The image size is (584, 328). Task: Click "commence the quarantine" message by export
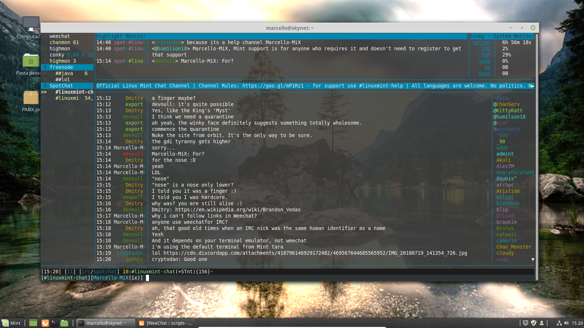tap(185, 129)
